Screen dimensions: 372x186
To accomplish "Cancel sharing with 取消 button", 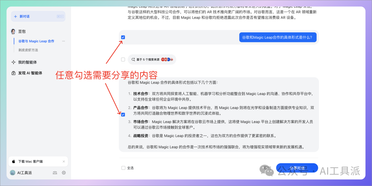I will tap(267, 168).
